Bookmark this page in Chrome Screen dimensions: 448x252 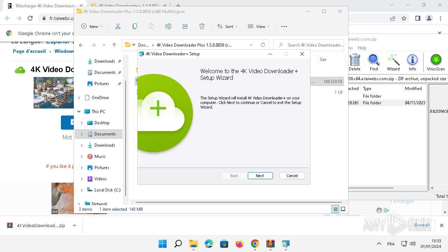point(404,18)
